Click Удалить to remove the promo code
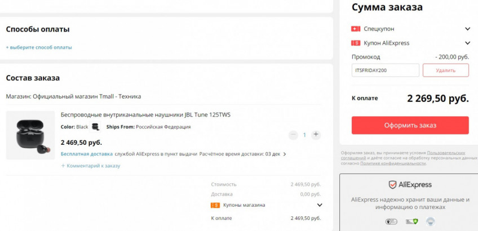 click(x=446, y=70)
